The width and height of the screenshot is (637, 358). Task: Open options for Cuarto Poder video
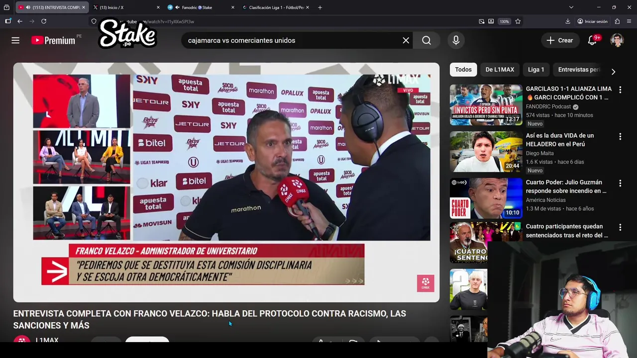(620, 183)
